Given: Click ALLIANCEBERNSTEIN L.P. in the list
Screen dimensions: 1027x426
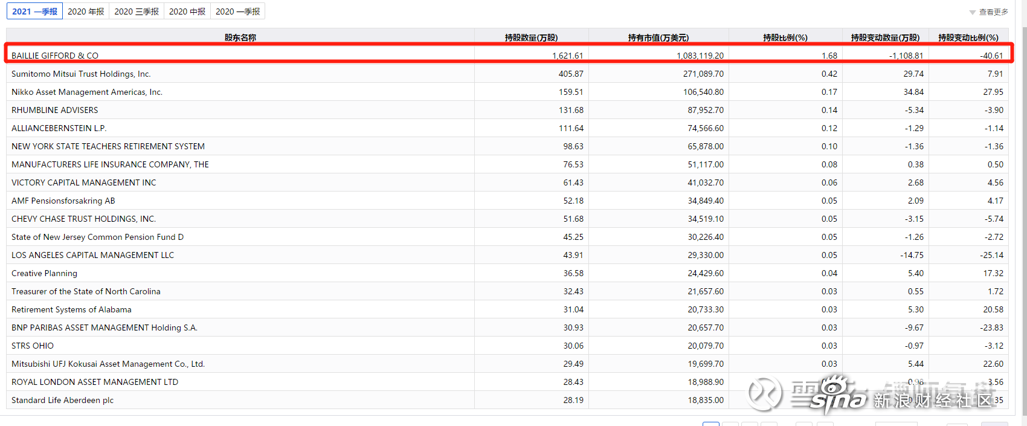Looking at the screenshot, I should [59, 128].
